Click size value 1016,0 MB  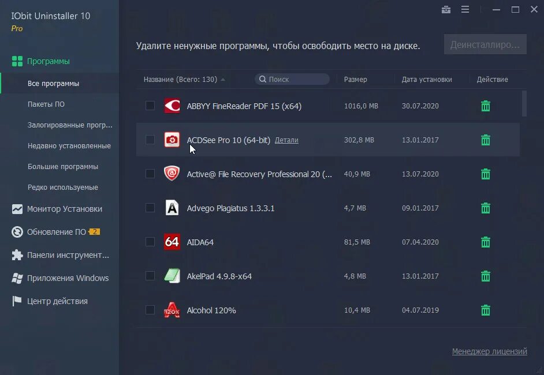(x=361, y=106)
